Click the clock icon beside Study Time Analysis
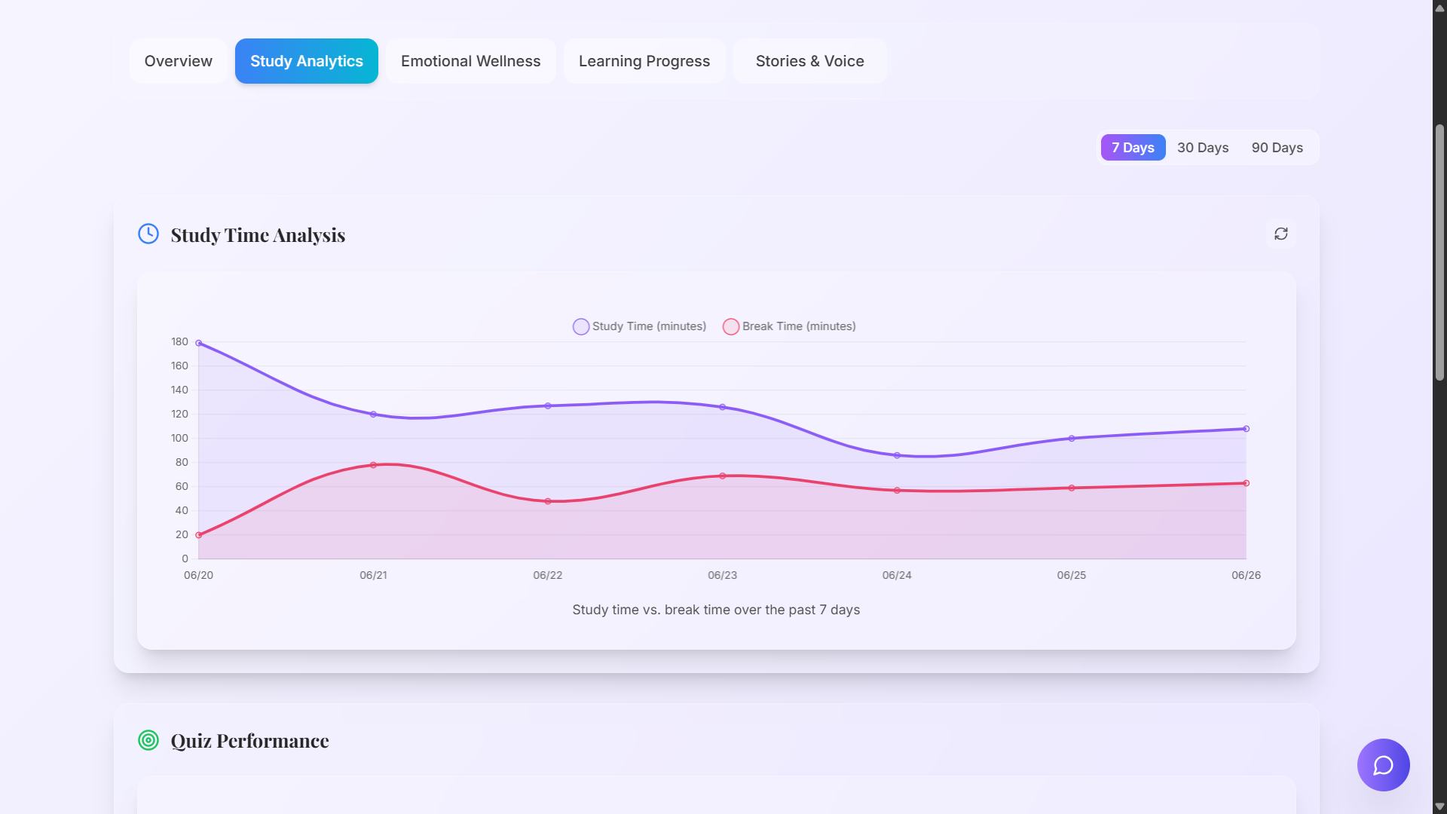 [x=148, y=234]
